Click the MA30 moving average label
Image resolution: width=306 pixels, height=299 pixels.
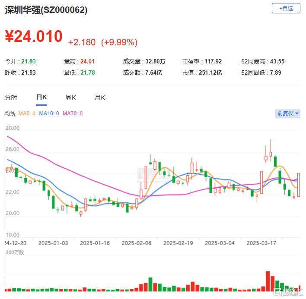[x=73, y=113]
